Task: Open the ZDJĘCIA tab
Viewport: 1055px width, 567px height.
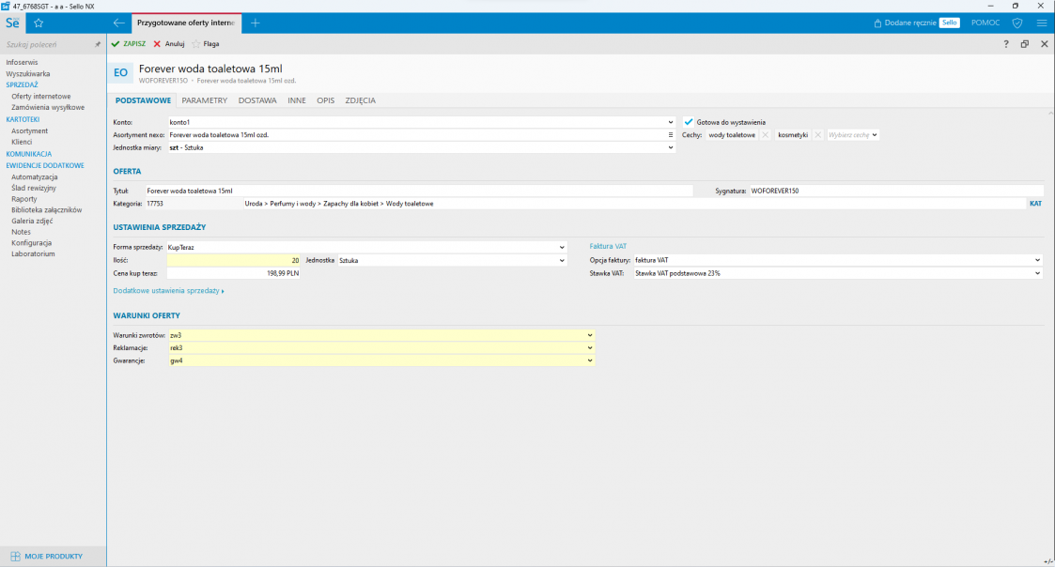Action: 360,100
